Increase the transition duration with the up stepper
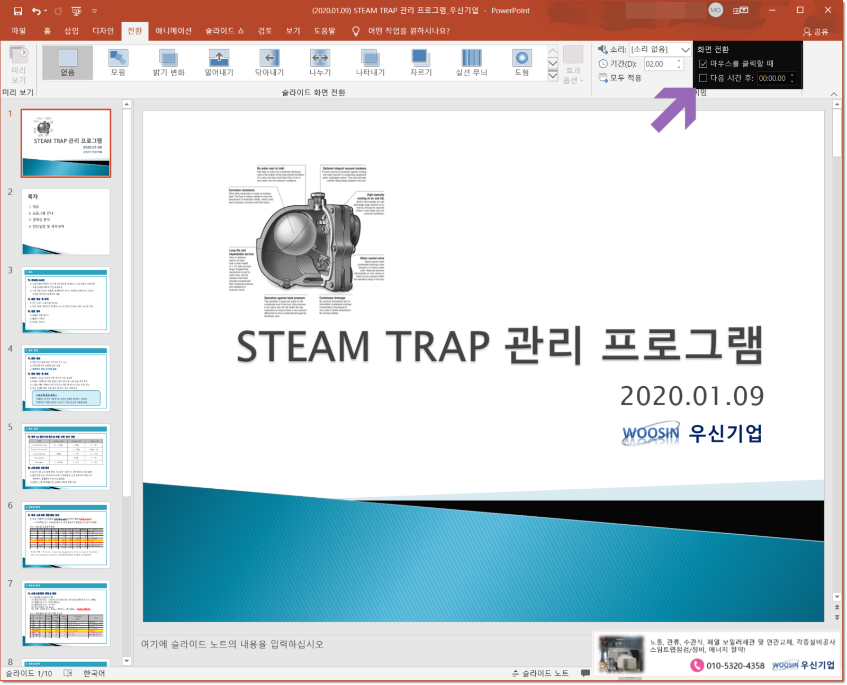 679,61
